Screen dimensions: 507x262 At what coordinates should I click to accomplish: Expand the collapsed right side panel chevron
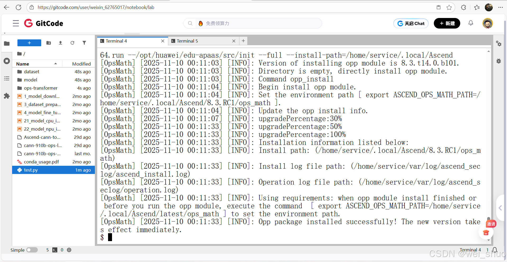pyautogui.click(x=500, y=208)
